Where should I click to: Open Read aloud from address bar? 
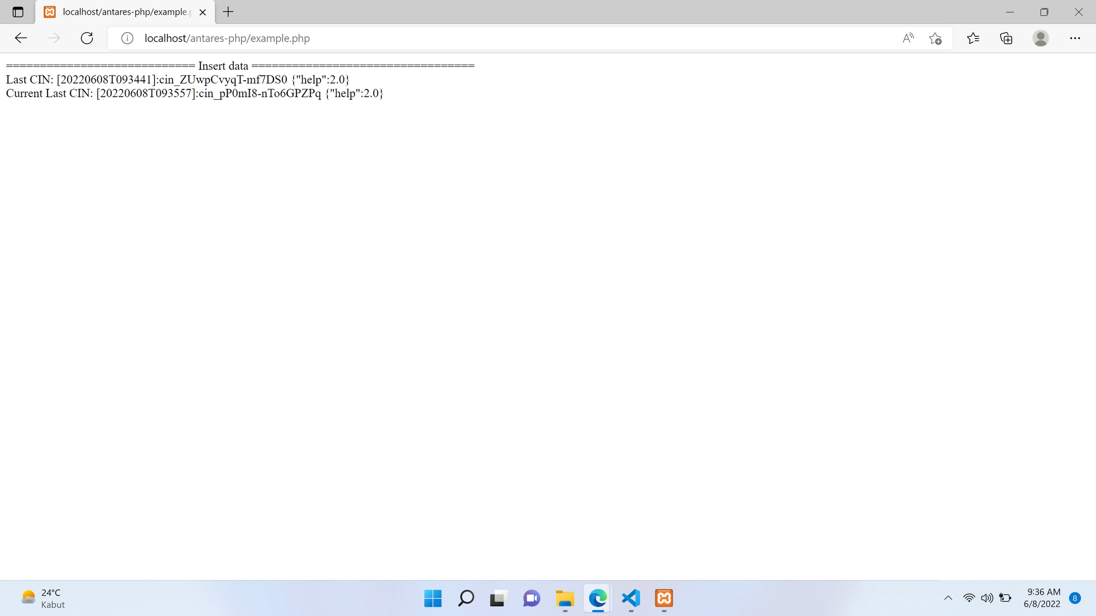coord(908,38)
